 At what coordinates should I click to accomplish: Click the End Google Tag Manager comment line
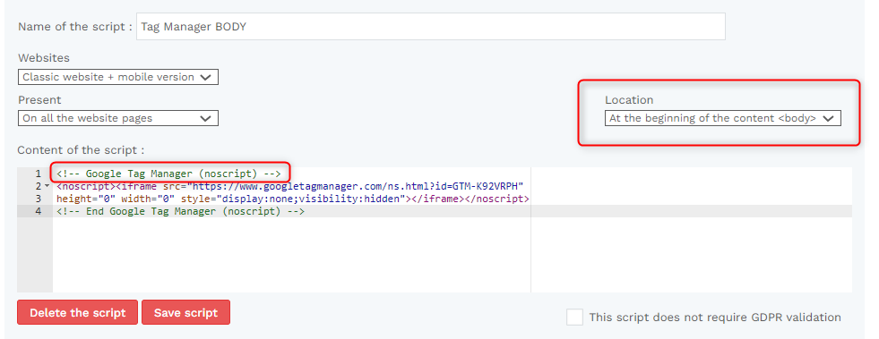[180, 211]
